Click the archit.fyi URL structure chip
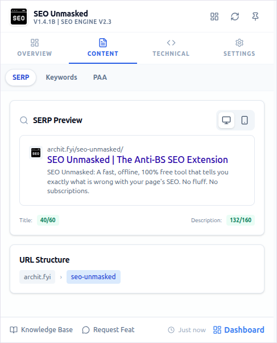The image size is (277, 343). tap(38, 277)
